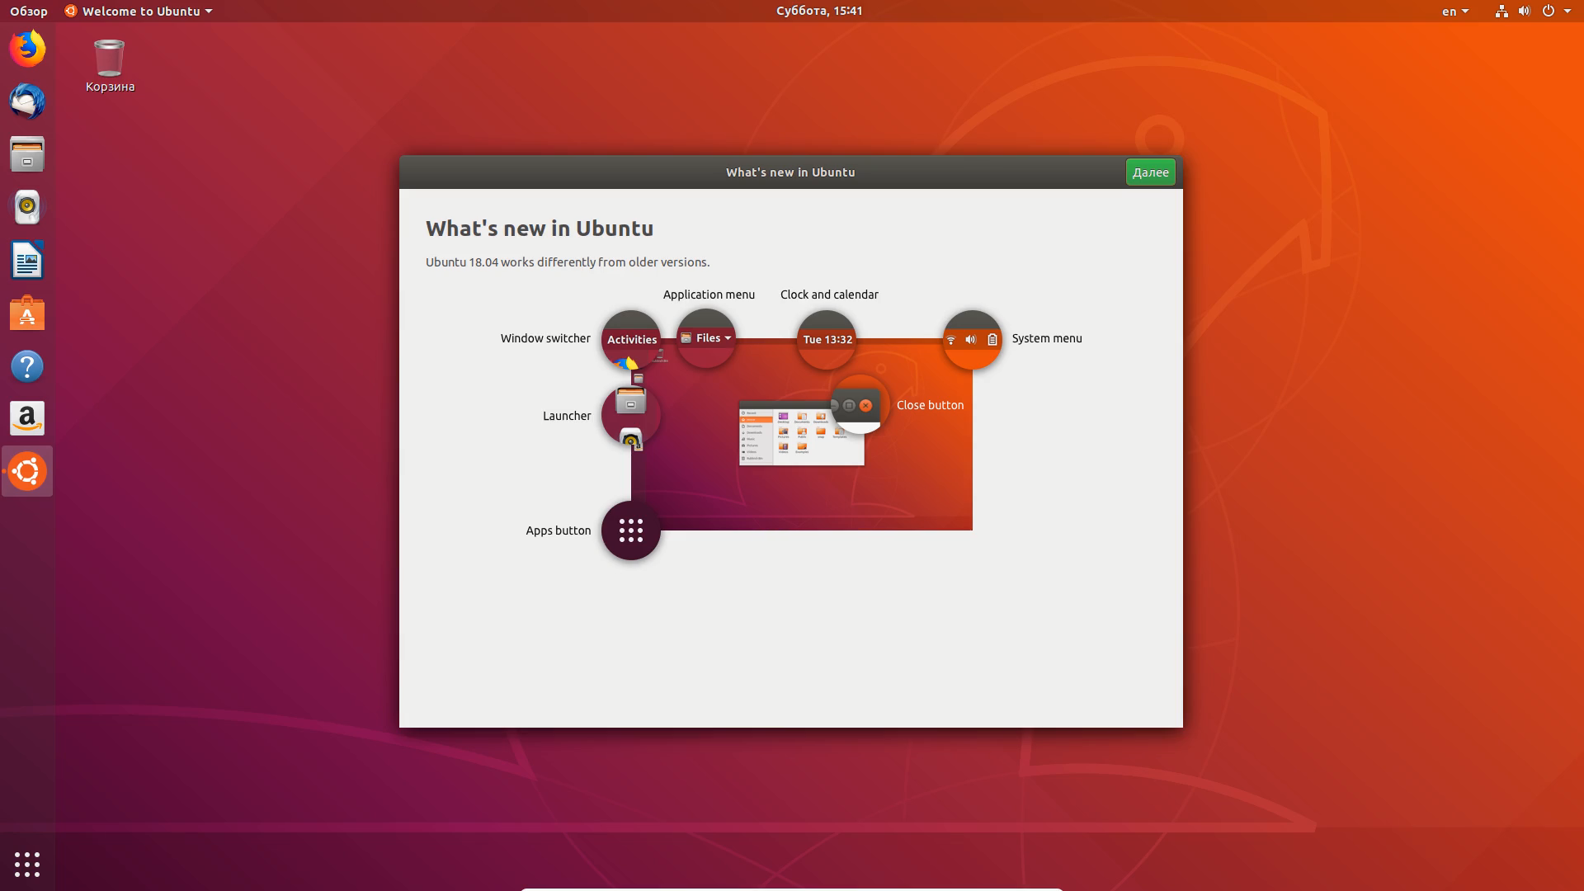Expand the system menu chevron at top right
The height and width of the screenshot is (891, 1584).
(x=1569, y=11)
